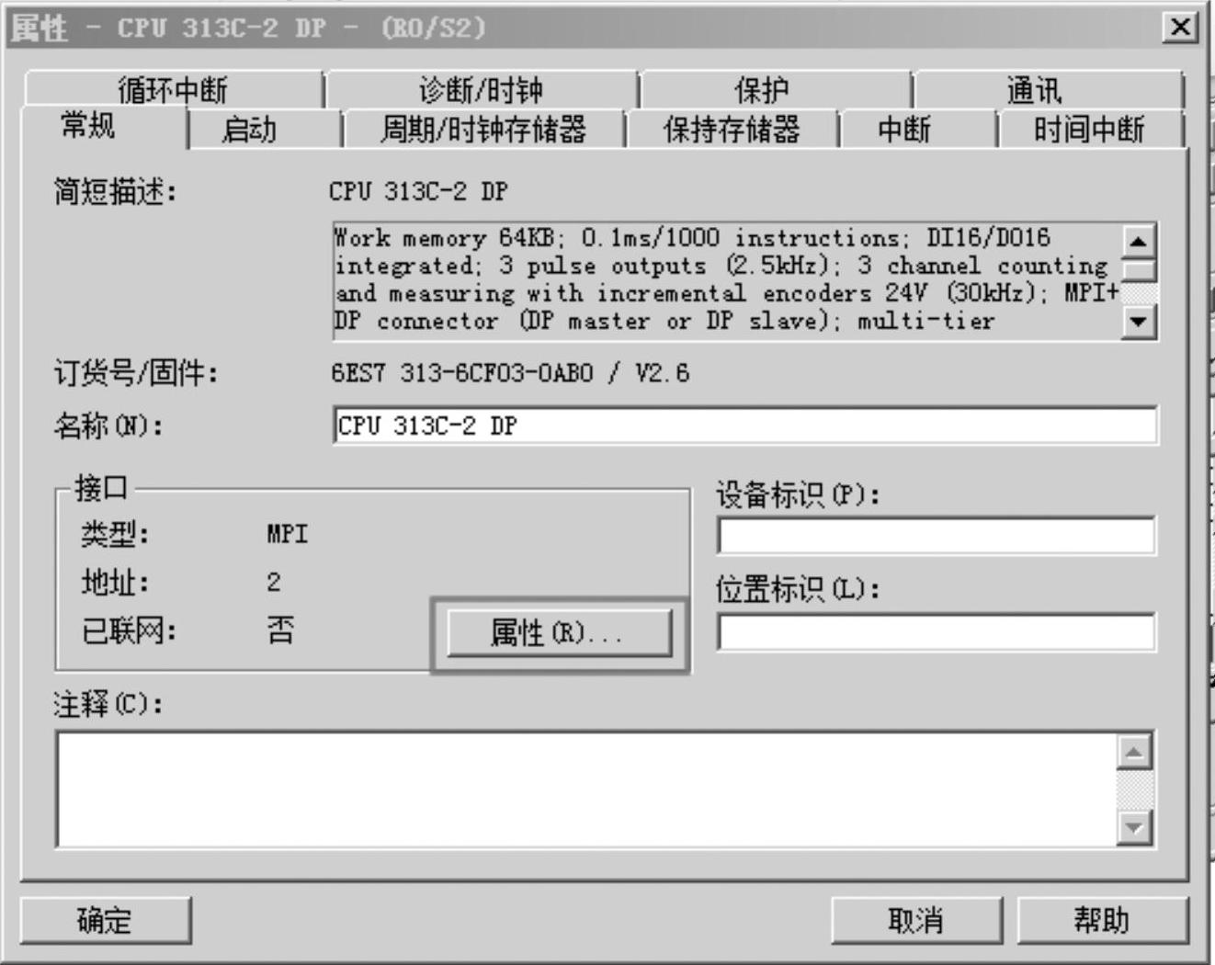Open help with the 帮助 button

(x=1101, y=920)
